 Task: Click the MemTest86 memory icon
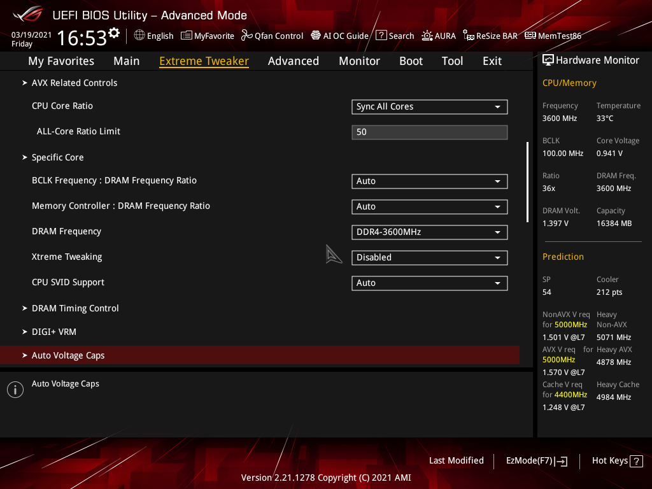pyautogui.click(x=530, y=36)
